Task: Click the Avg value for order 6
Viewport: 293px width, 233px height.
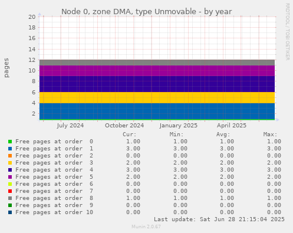Action: coord(227,184)
